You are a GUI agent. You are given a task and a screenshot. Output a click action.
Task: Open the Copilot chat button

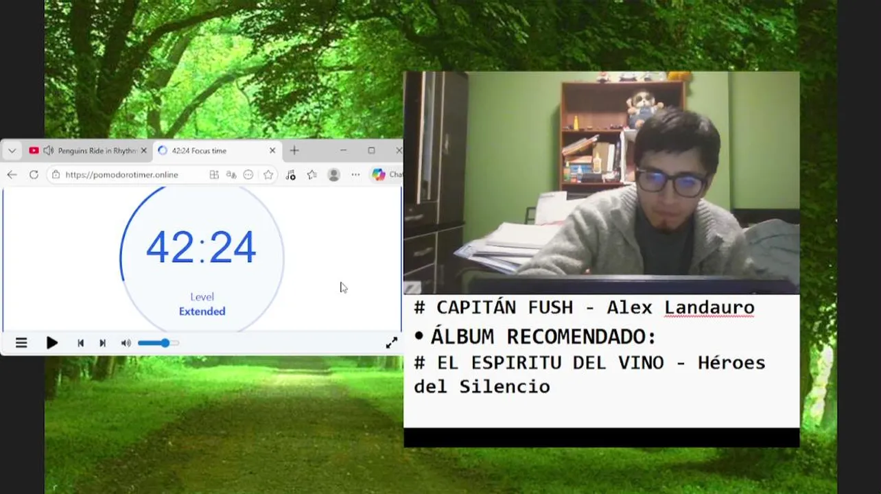click(386, 175)
